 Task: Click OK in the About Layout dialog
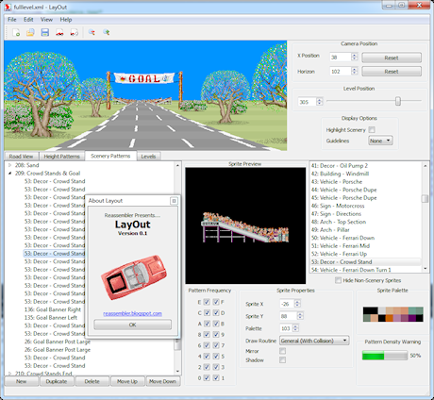132,325
